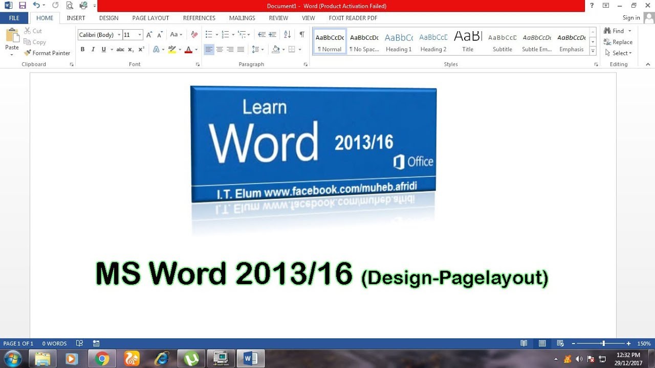Open Word Help question mark
655x368 pixels.
(x=592, y=6)
